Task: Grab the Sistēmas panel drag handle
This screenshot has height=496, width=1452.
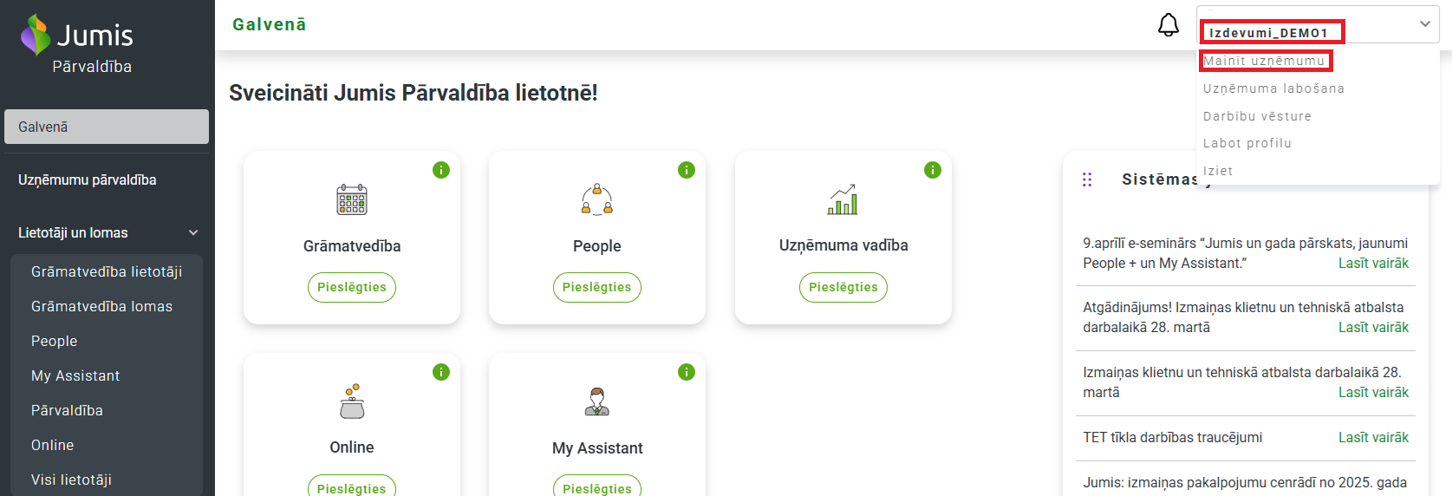Action: [x=1087, y=179]
